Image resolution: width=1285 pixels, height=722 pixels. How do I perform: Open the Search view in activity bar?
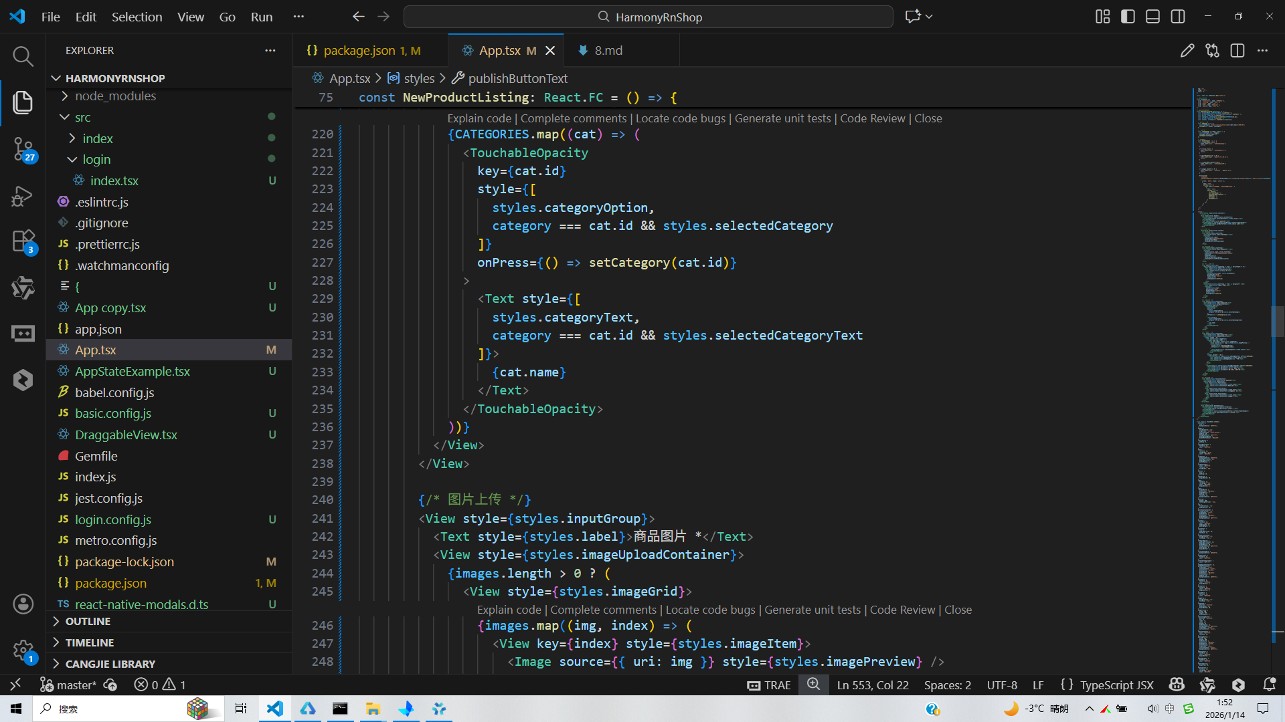click(x=23, y=56)
